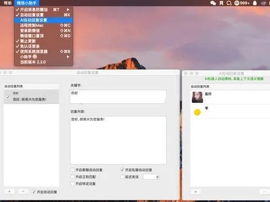Select 自动回复设置 menu item
Viewport: 270px width, 202px height.
click(x=43, y=15)
